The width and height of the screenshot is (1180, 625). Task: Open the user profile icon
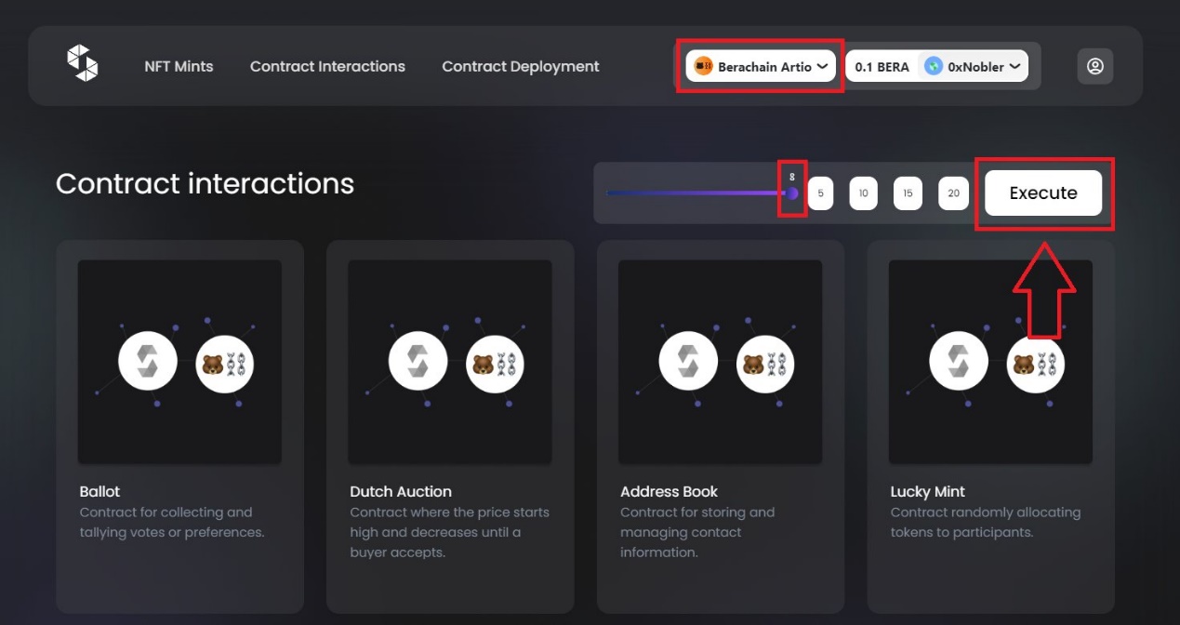[1094, 66]
